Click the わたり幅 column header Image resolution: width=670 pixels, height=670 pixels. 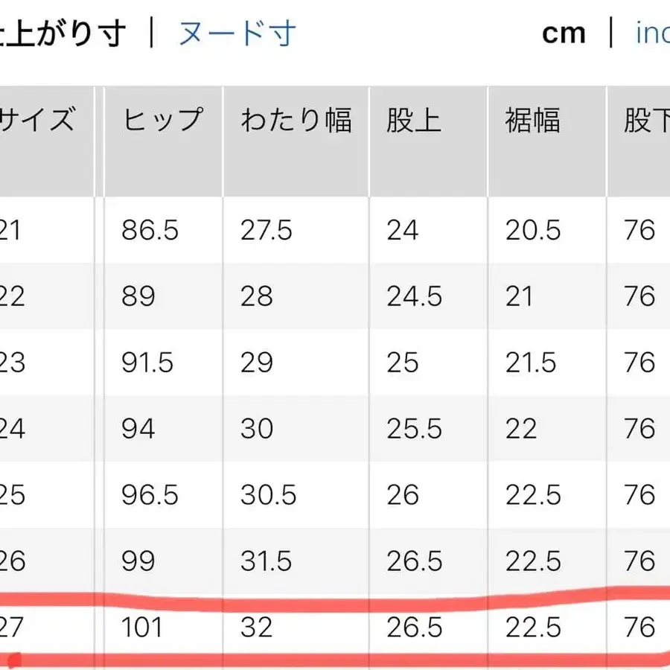tap(296, 119)
